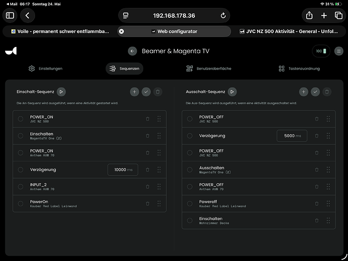The image size is (348, 261).
Task: Add a step to Ausschalt-Sequenz
Action: pyautogui.click(x=304, y=92)
